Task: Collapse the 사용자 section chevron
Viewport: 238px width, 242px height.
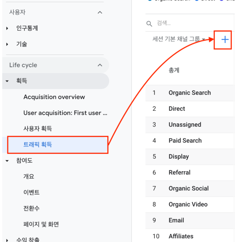Action: click(x=100, y=12)
